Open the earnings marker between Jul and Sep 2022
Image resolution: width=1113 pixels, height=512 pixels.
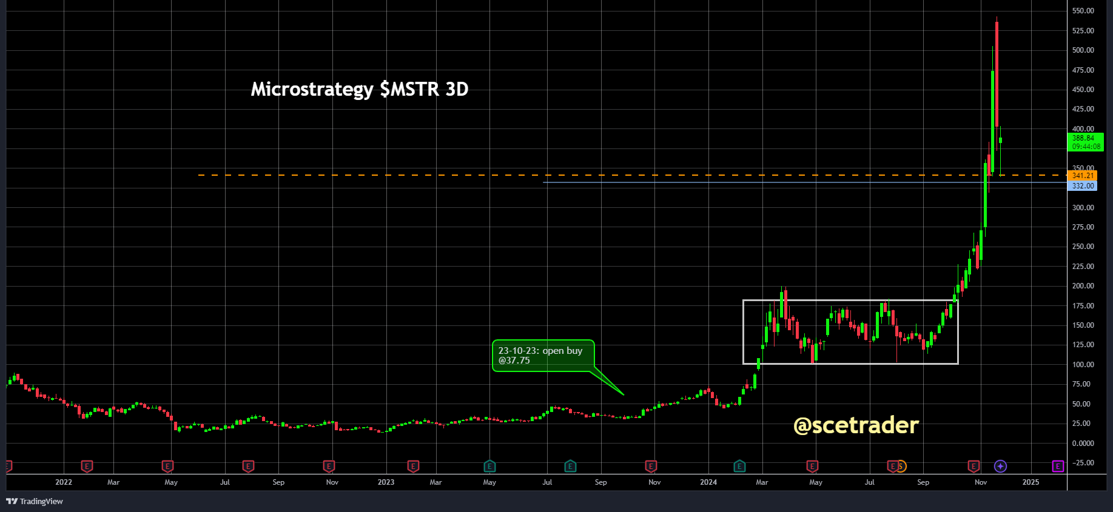[x=248, y=466]
